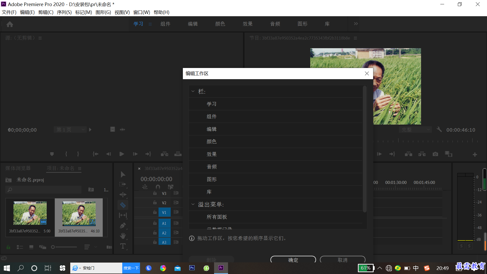The image size is (487, 274).
Task: Toggle V1 track targeting
Action: [x=164, y=212]
